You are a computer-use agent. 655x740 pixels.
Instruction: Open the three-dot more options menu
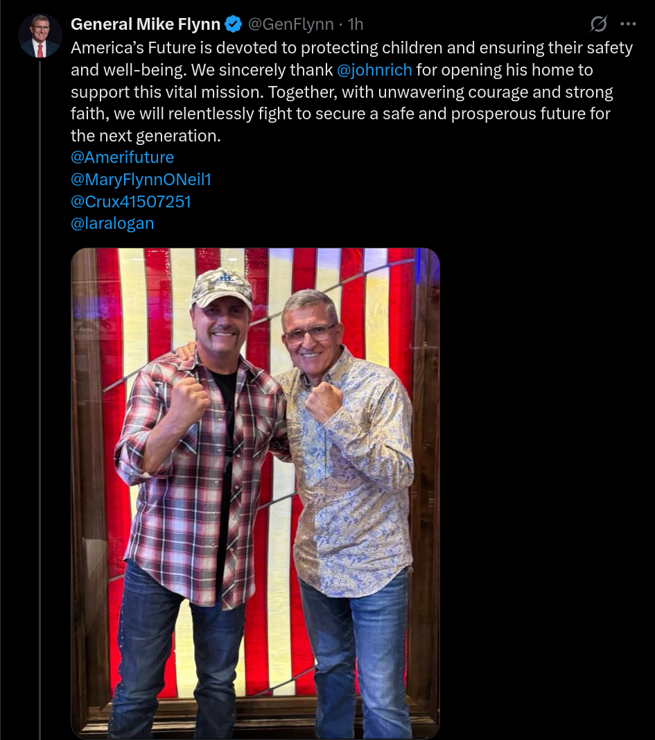(628, 24)
